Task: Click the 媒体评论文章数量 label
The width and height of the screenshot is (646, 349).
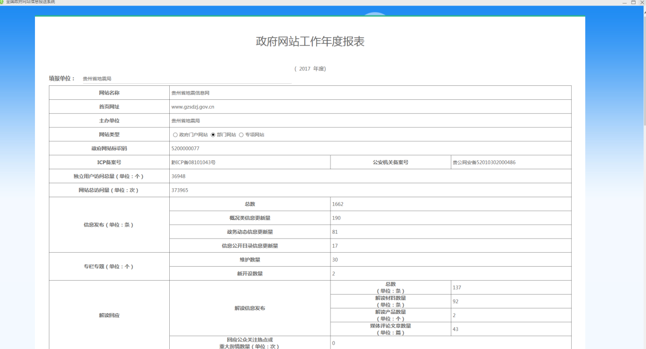Action: (390, 330)
